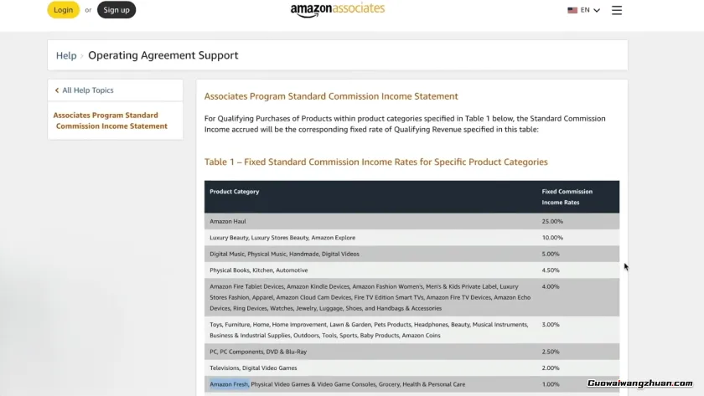The height and width of the screenshot is (396, 704).
Task: Click the Product Category column header
Action: [x=235, y=192]
